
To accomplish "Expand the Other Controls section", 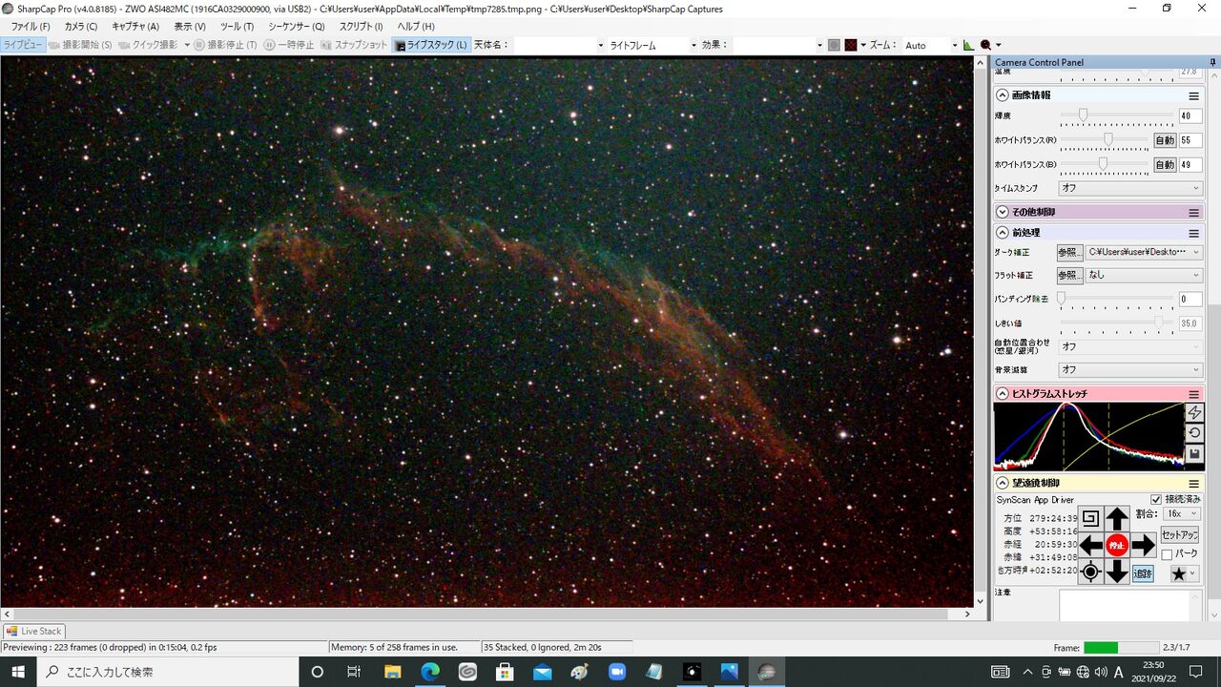I will pos(1003,212).
